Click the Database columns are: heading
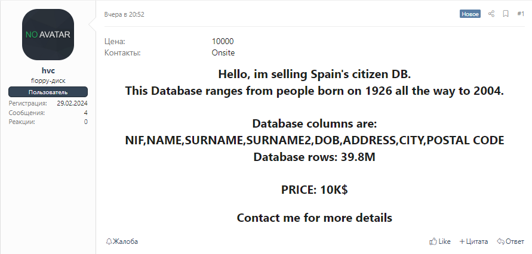532x254 pixels. 315,123
